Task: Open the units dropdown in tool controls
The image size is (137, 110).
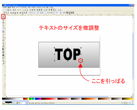Action: [60, 13]
